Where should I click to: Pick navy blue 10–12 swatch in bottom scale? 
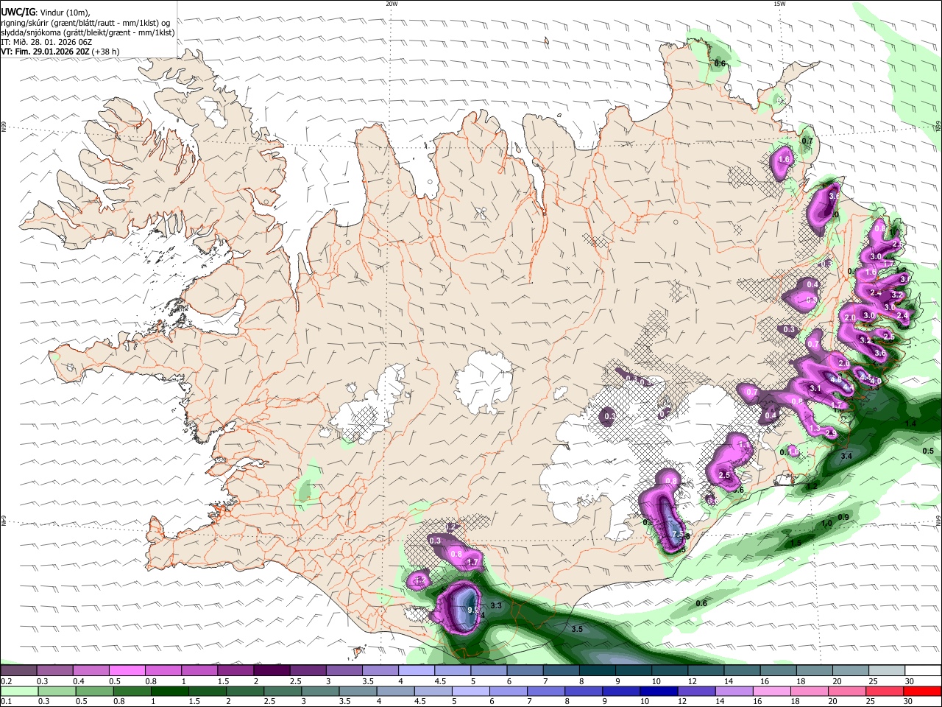tap(657, 691)
